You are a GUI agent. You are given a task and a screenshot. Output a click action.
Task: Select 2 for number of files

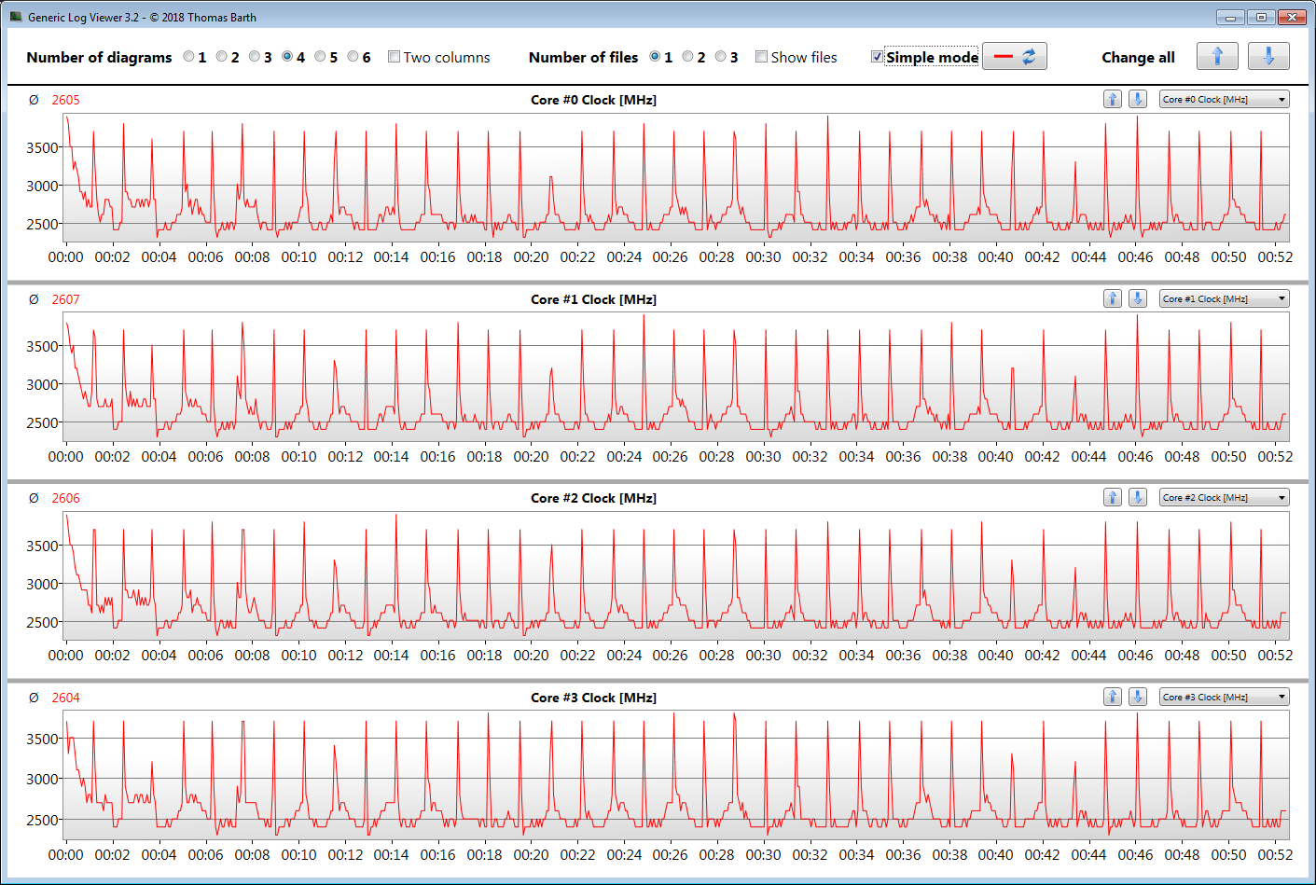[688, 57]
